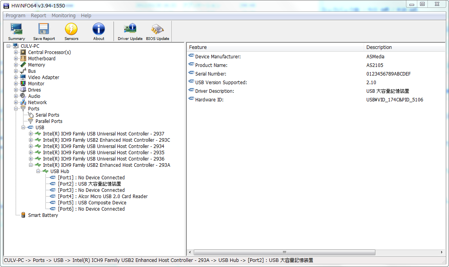The image size is (449, 267).
Task: Select the Motherboard tree icon
Action: tap(23, 58)
